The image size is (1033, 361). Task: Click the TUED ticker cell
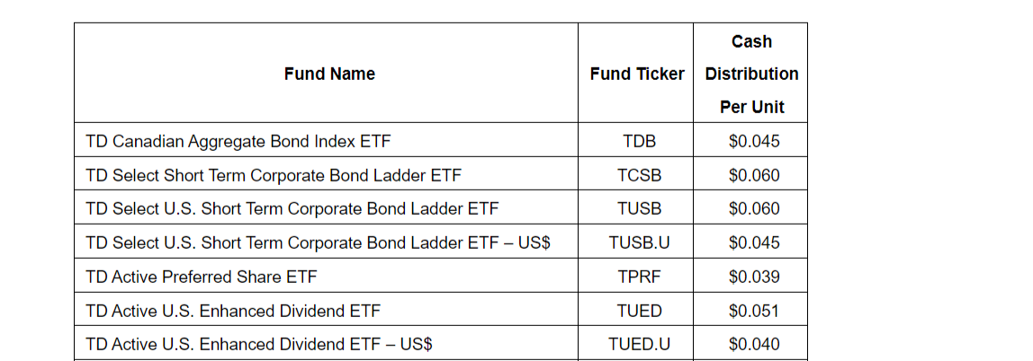[x=639, y=311]
